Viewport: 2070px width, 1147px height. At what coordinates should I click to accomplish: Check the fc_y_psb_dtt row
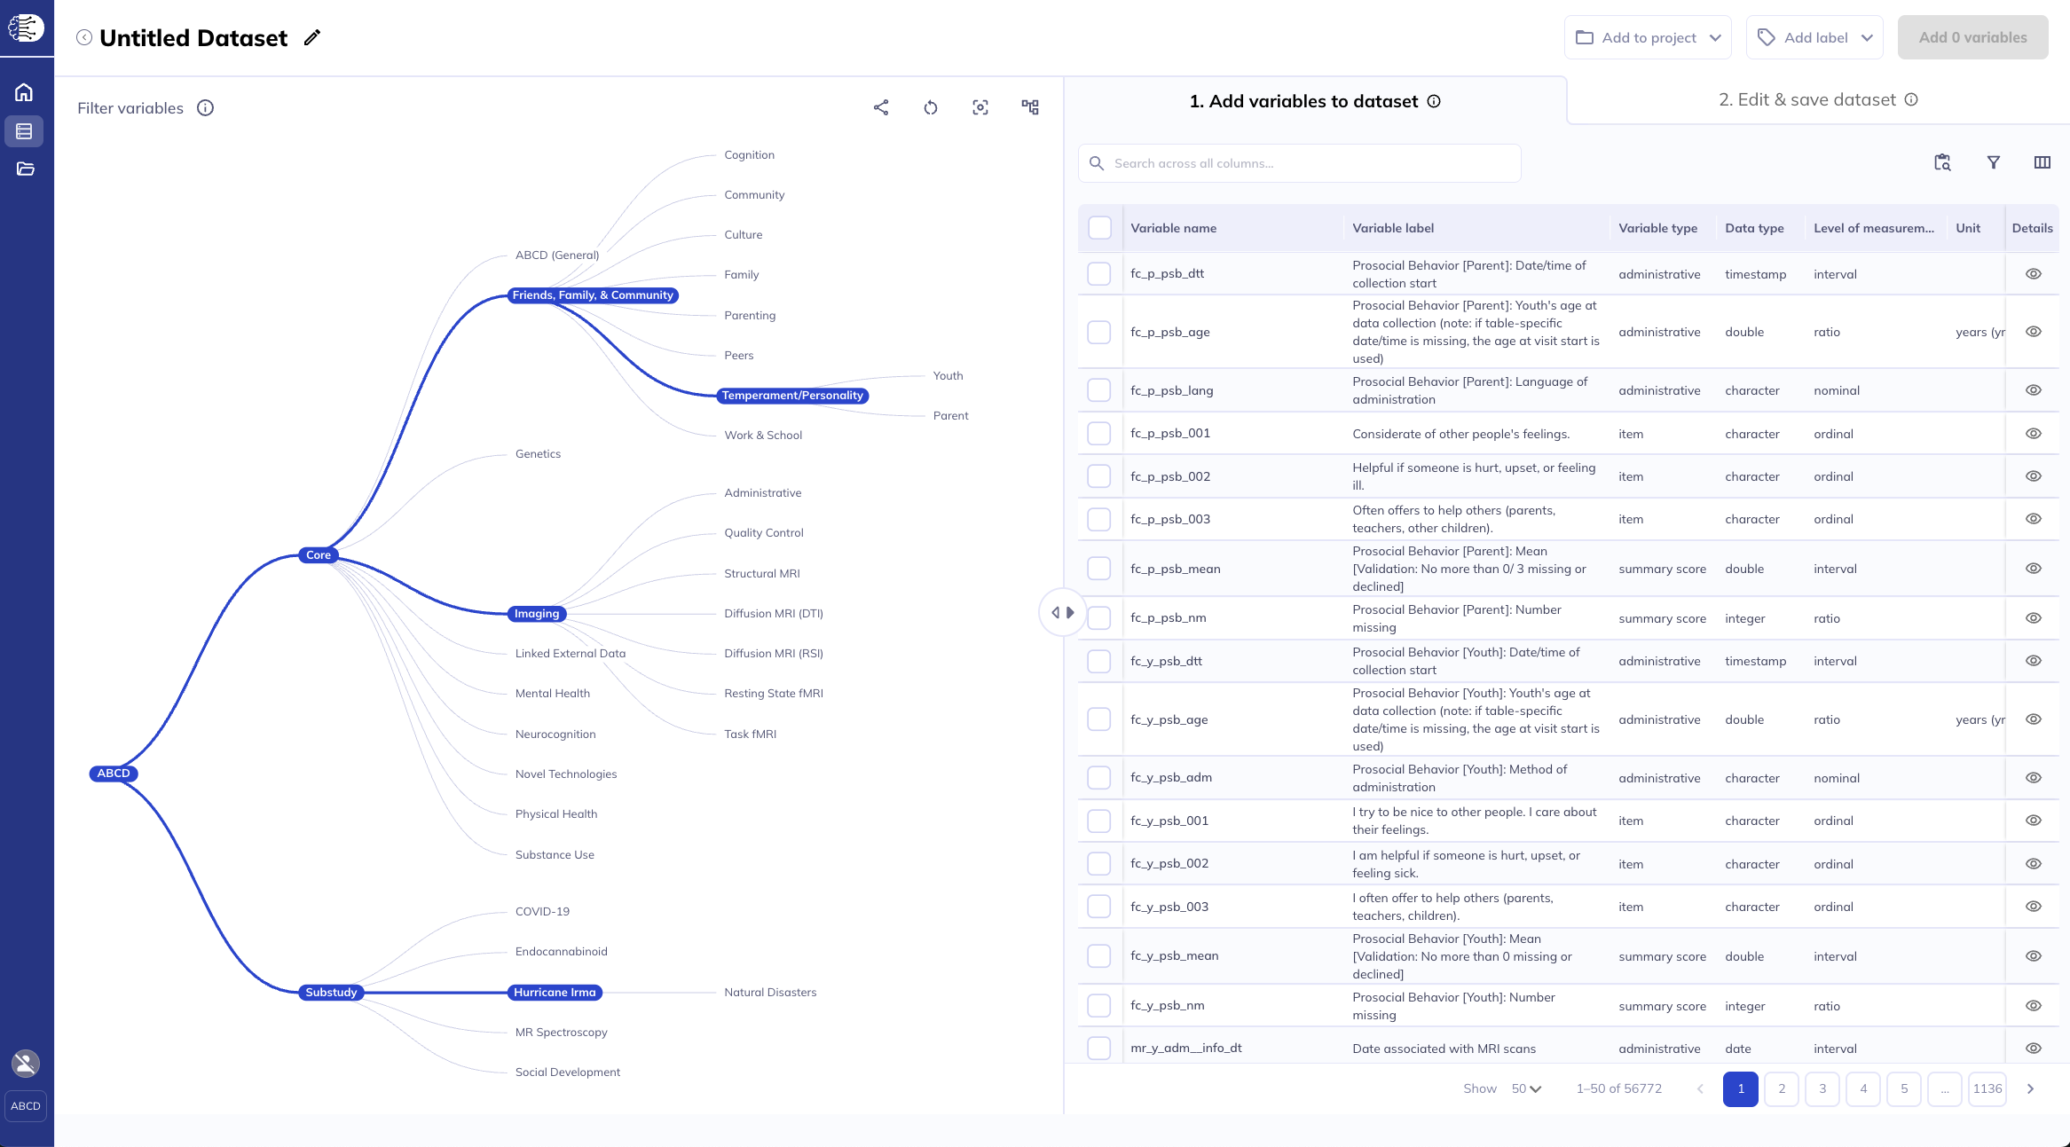[1099, 661]
